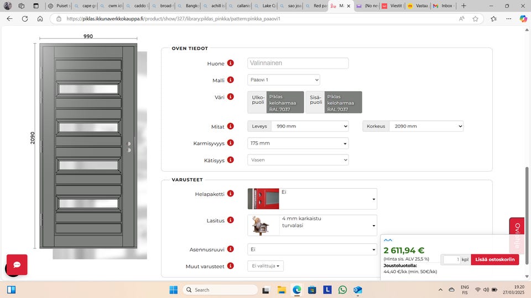Open the Leveys 990 mm dropdown

[309, 126]
